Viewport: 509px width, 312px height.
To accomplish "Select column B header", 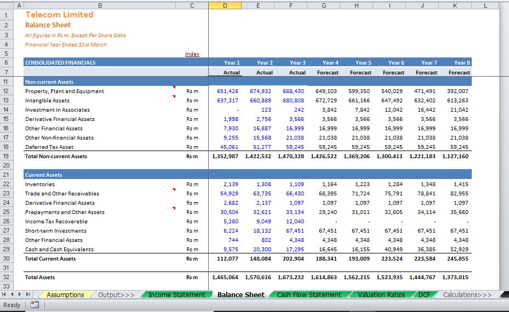I will point(100,5).
